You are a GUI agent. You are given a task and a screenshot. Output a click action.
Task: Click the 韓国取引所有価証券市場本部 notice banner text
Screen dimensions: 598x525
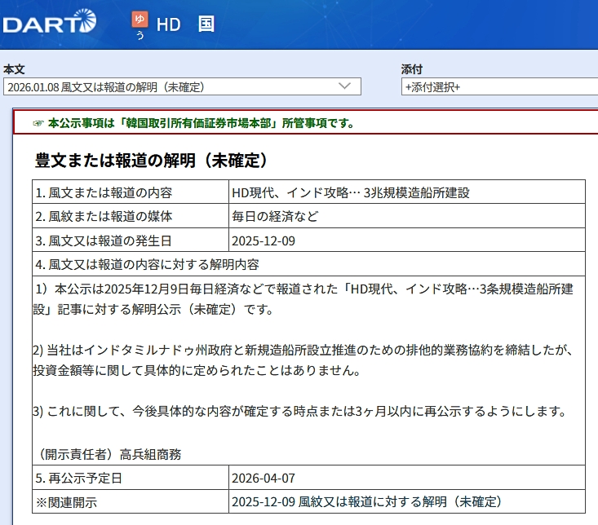(x=201, y=123)
